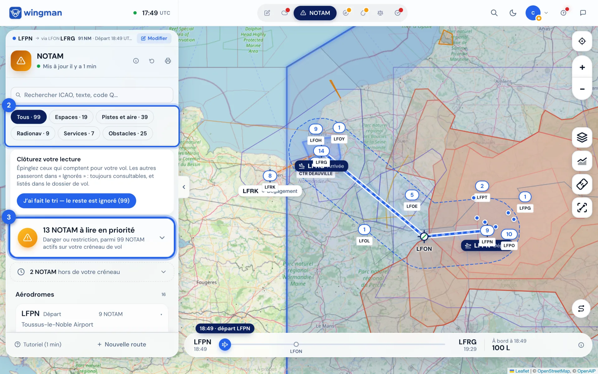Toggle dark mode with moon icon
The width and height of the screenshot is (598, 374).
point(513,13)
